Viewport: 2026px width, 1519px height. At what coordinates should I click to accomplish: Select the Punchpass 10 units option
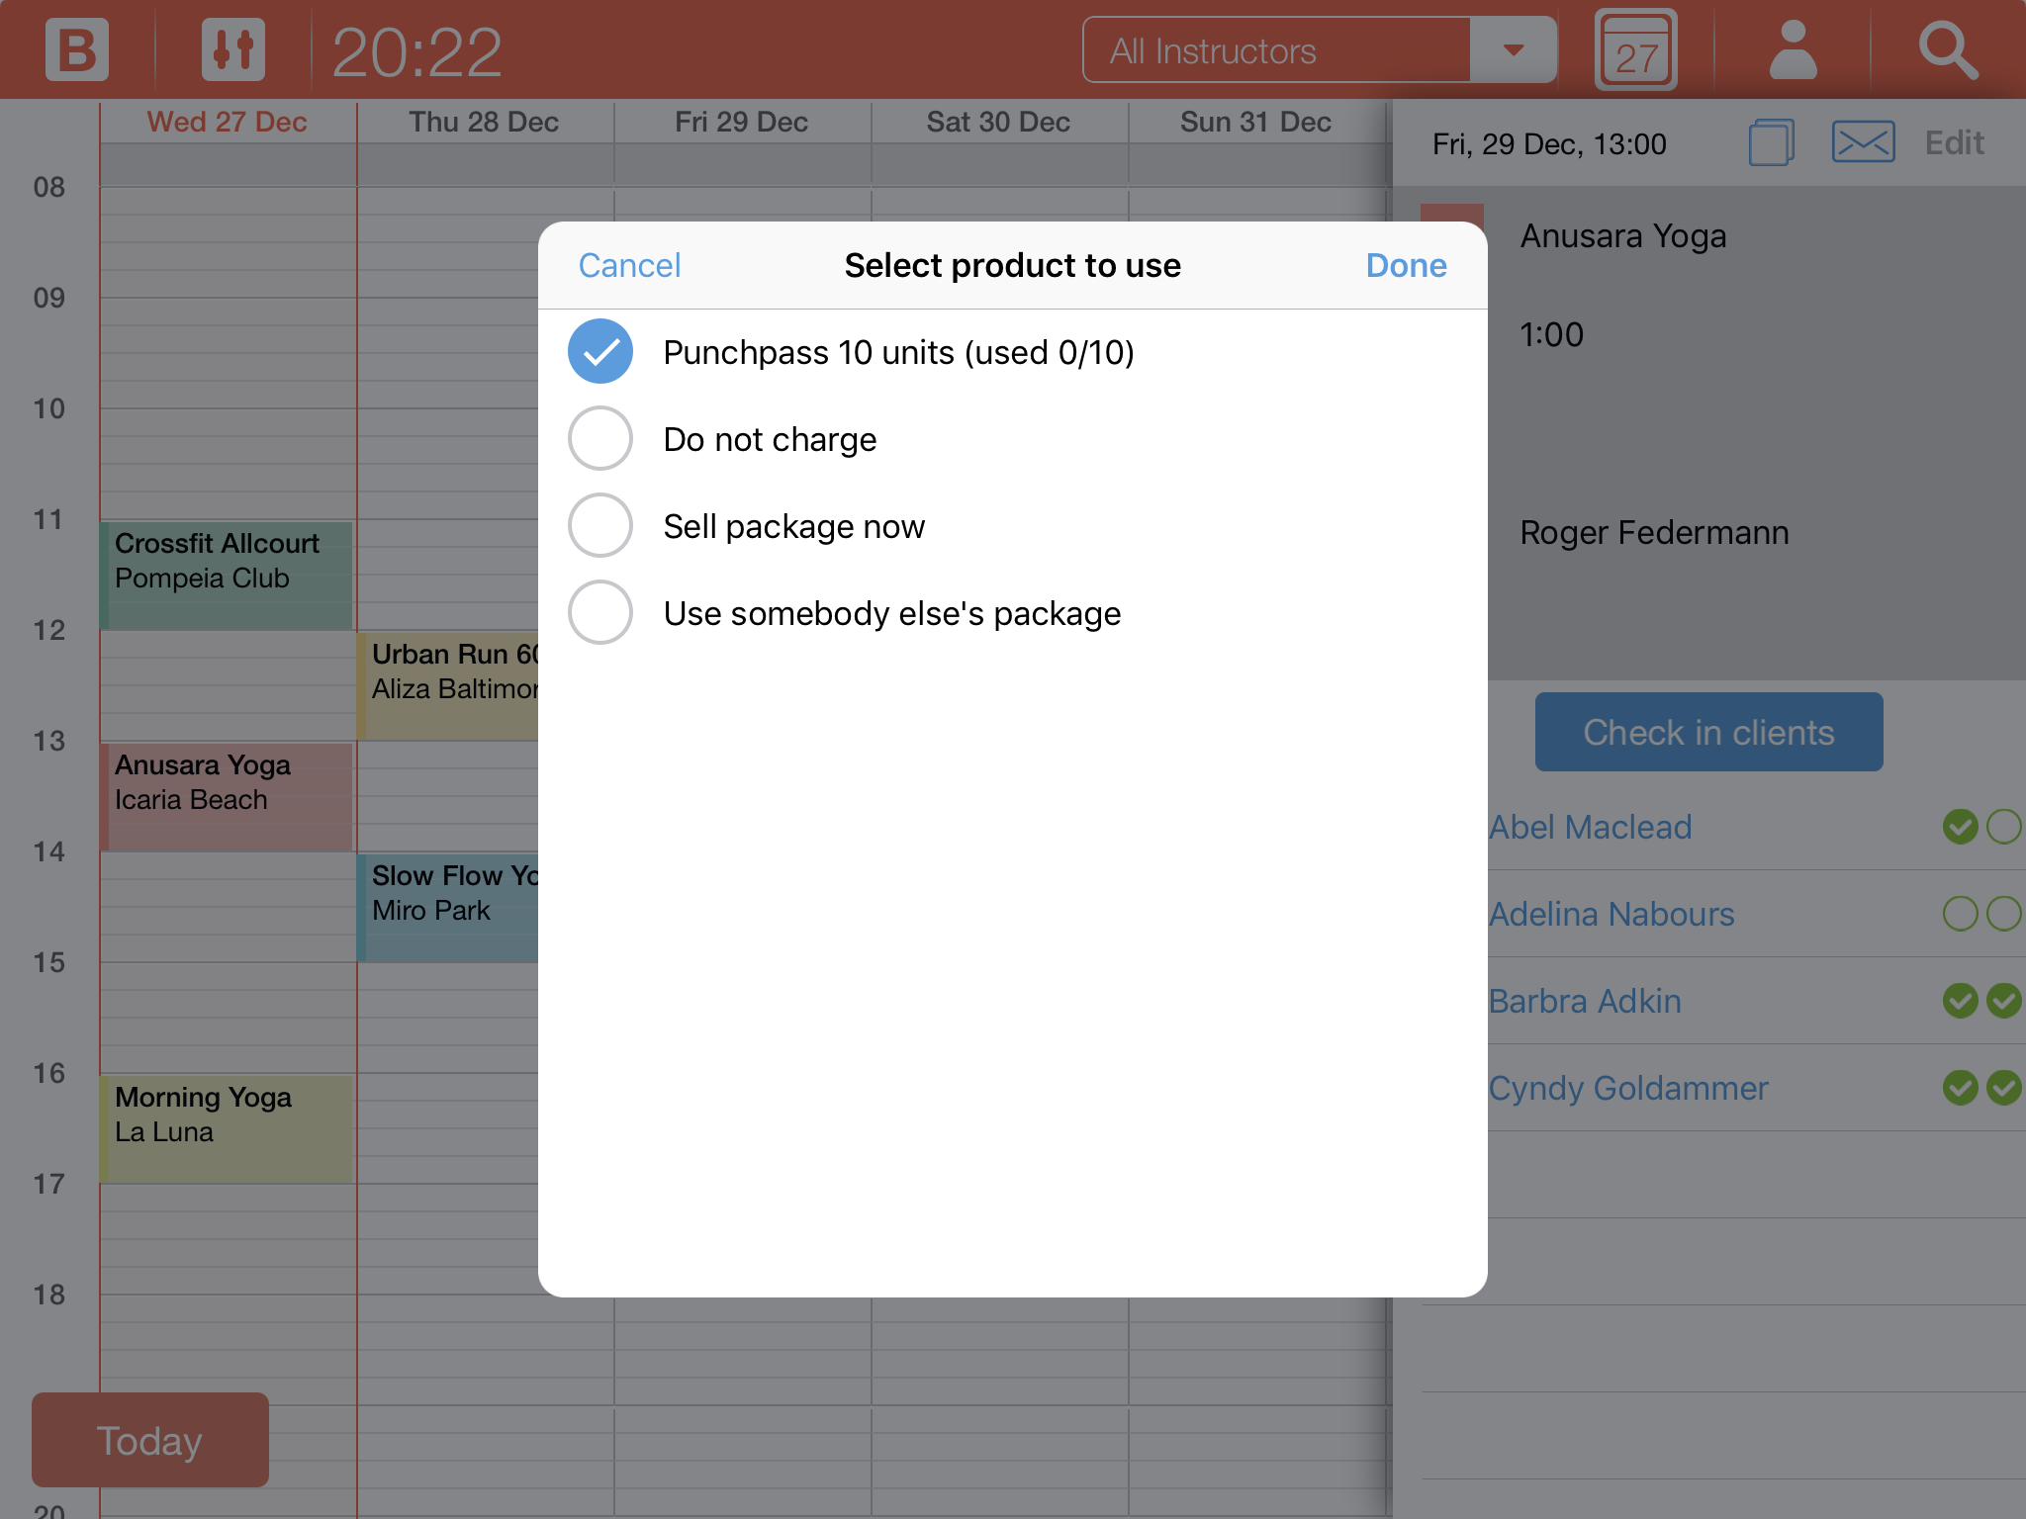pos(600,352)
